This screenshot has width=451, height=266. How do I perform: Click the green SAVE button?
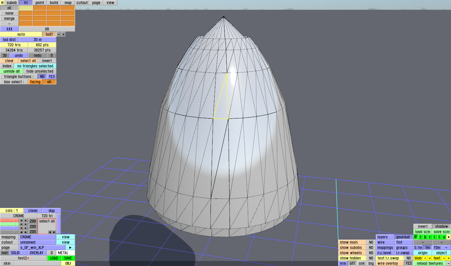tap(68, 258)
